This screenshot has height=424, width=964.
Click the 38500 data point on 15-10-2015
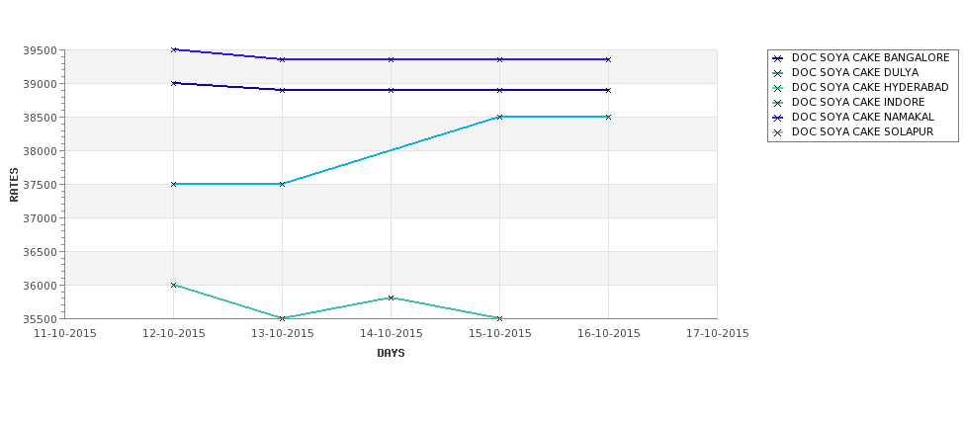[x=500, y=117]
